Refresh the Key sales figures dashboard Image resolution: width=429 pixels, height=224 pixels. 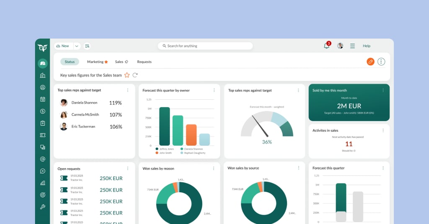tap(135, 75)
